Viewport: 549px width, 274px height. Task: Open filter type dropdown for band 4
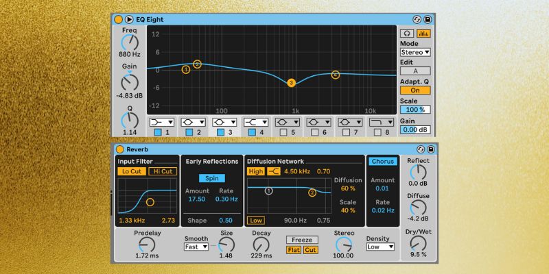256,123
